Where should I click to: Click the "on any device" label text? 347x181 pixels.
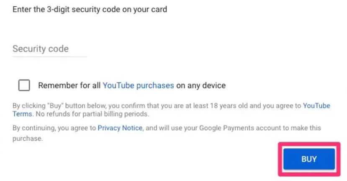201,85
